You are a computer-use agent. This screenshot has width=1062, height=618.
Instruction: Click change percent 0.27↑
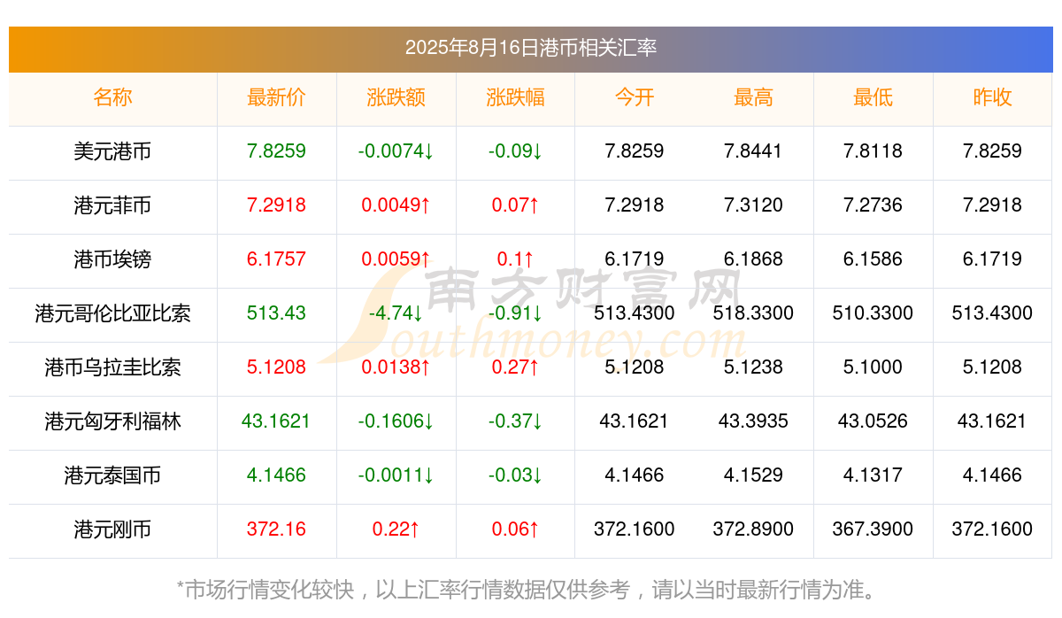[516, 367]
